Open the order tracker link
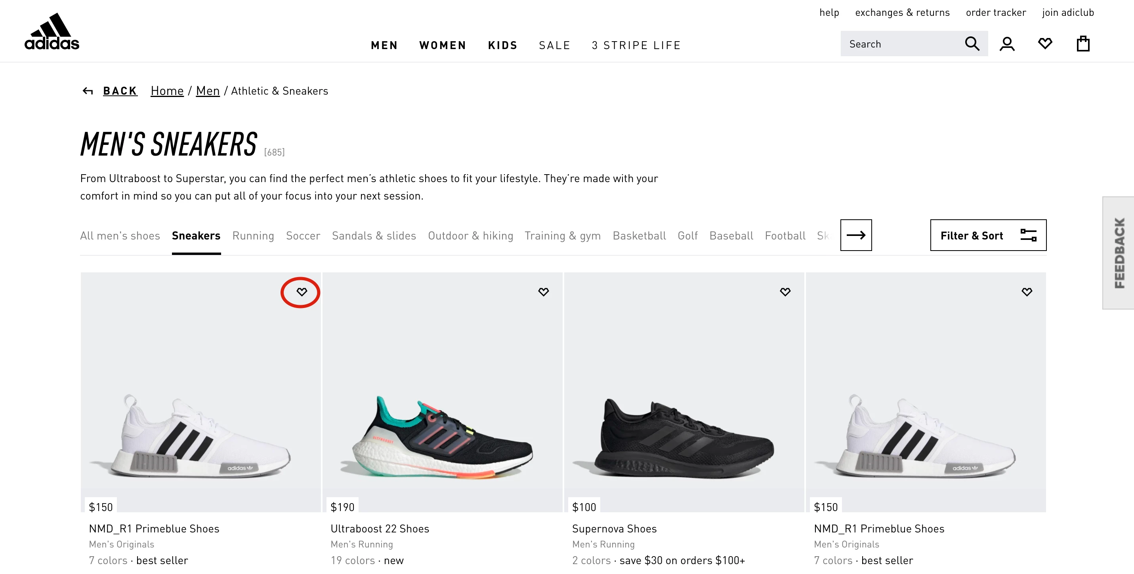 (x=995, y=13)
